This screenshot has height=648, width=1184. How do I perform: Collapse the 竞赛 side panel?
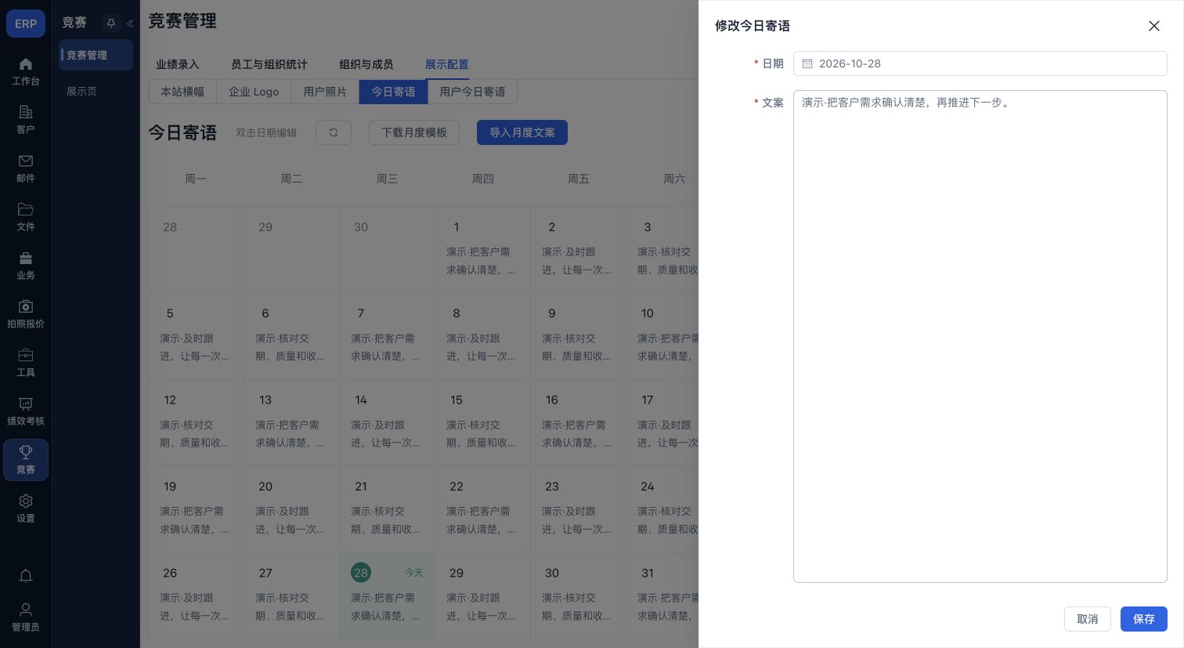tap(130, 24)
